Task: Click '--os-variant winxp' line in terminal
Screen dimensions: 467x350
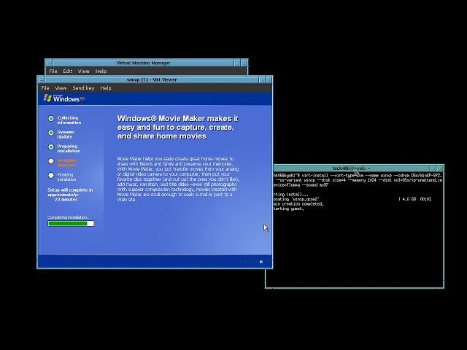Action: [x=358, y=180]
